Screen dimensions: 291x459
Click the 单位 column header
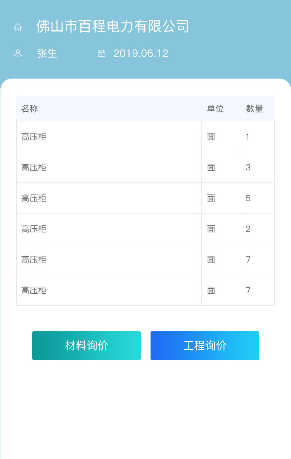tap(215, 109)
